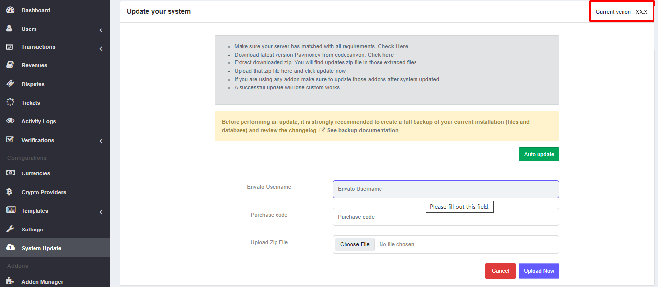Viewport: 658px width, 287px height.
Task: Click Choose File to select zip
Action: (354, 244)
